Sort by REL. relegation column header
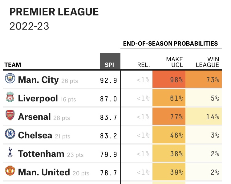Viewport: 231px width, 184px height. (x=144, y=65)
